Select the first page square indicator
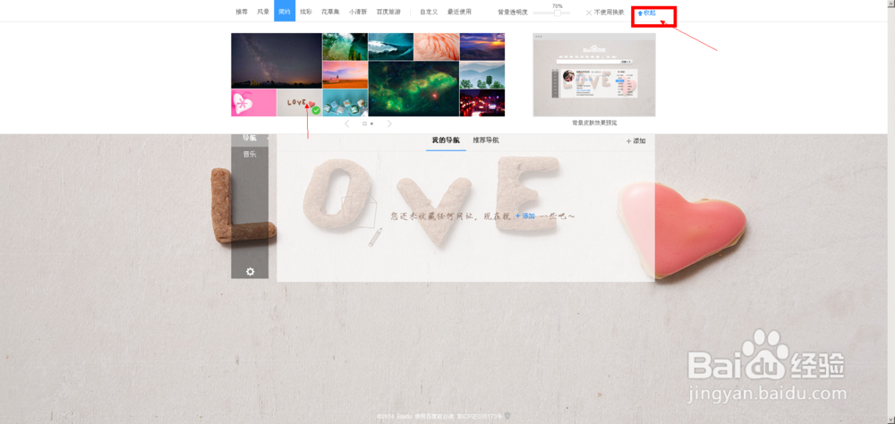Screen dimensions: 895x424 [x=364, y=123]
